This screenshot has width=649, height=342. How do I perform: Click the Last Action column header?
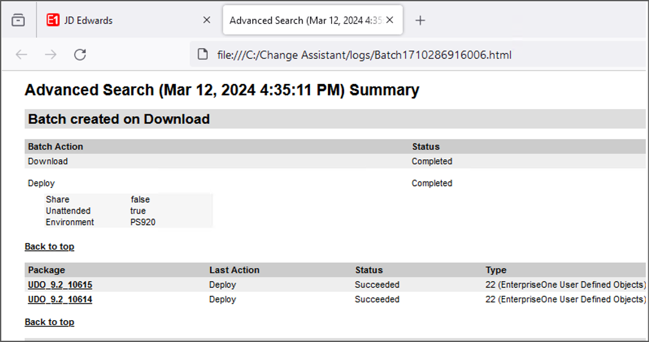pos(234,270)
